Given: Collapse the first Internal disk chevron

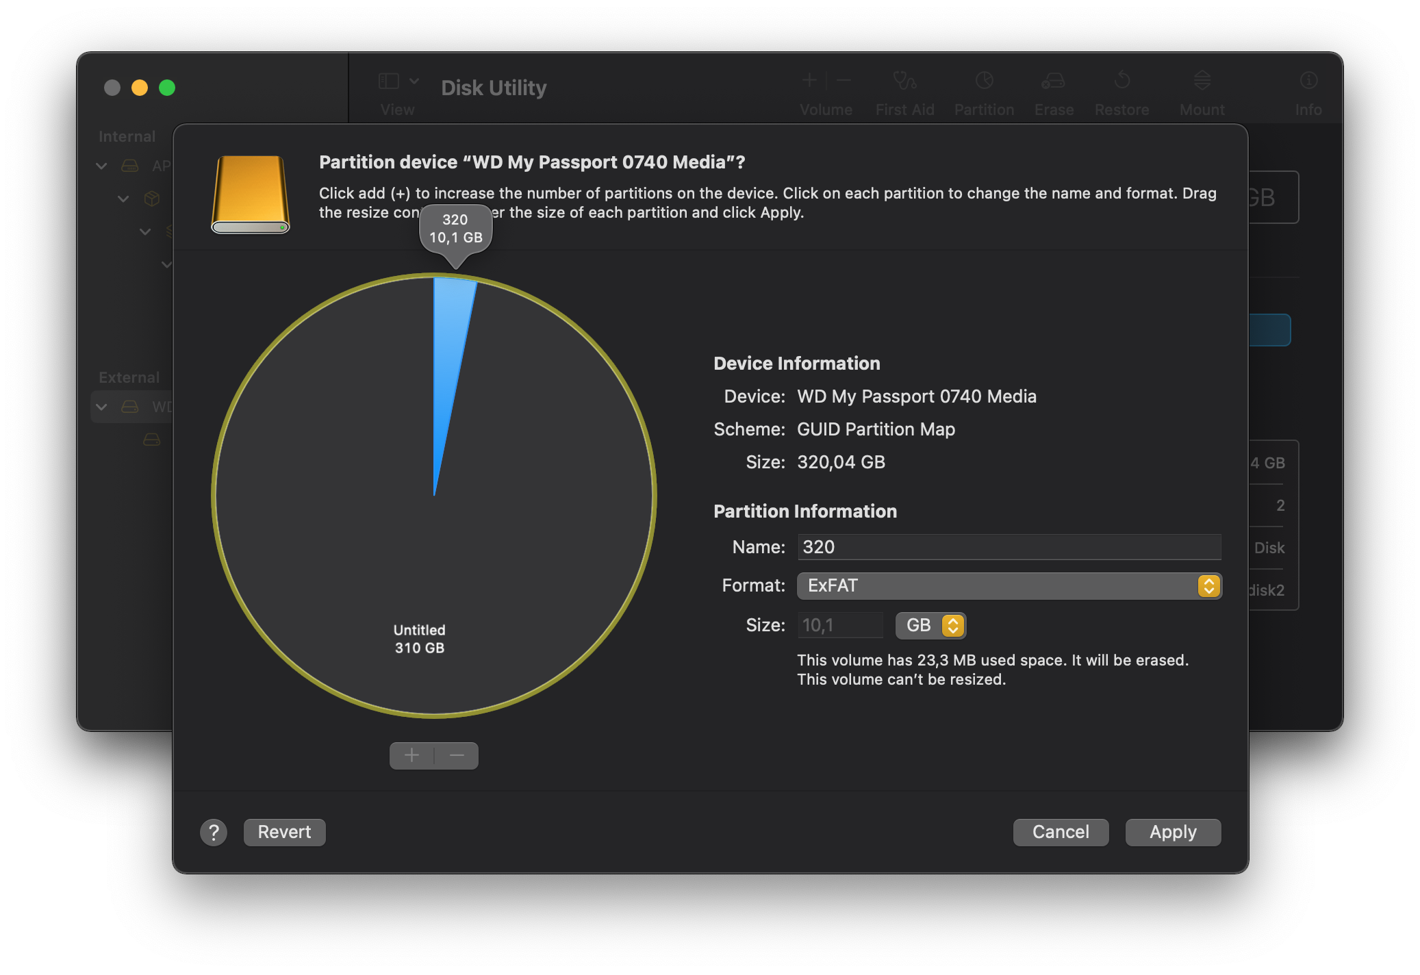Looking at the screenshot, I should (x=101, y=166).
